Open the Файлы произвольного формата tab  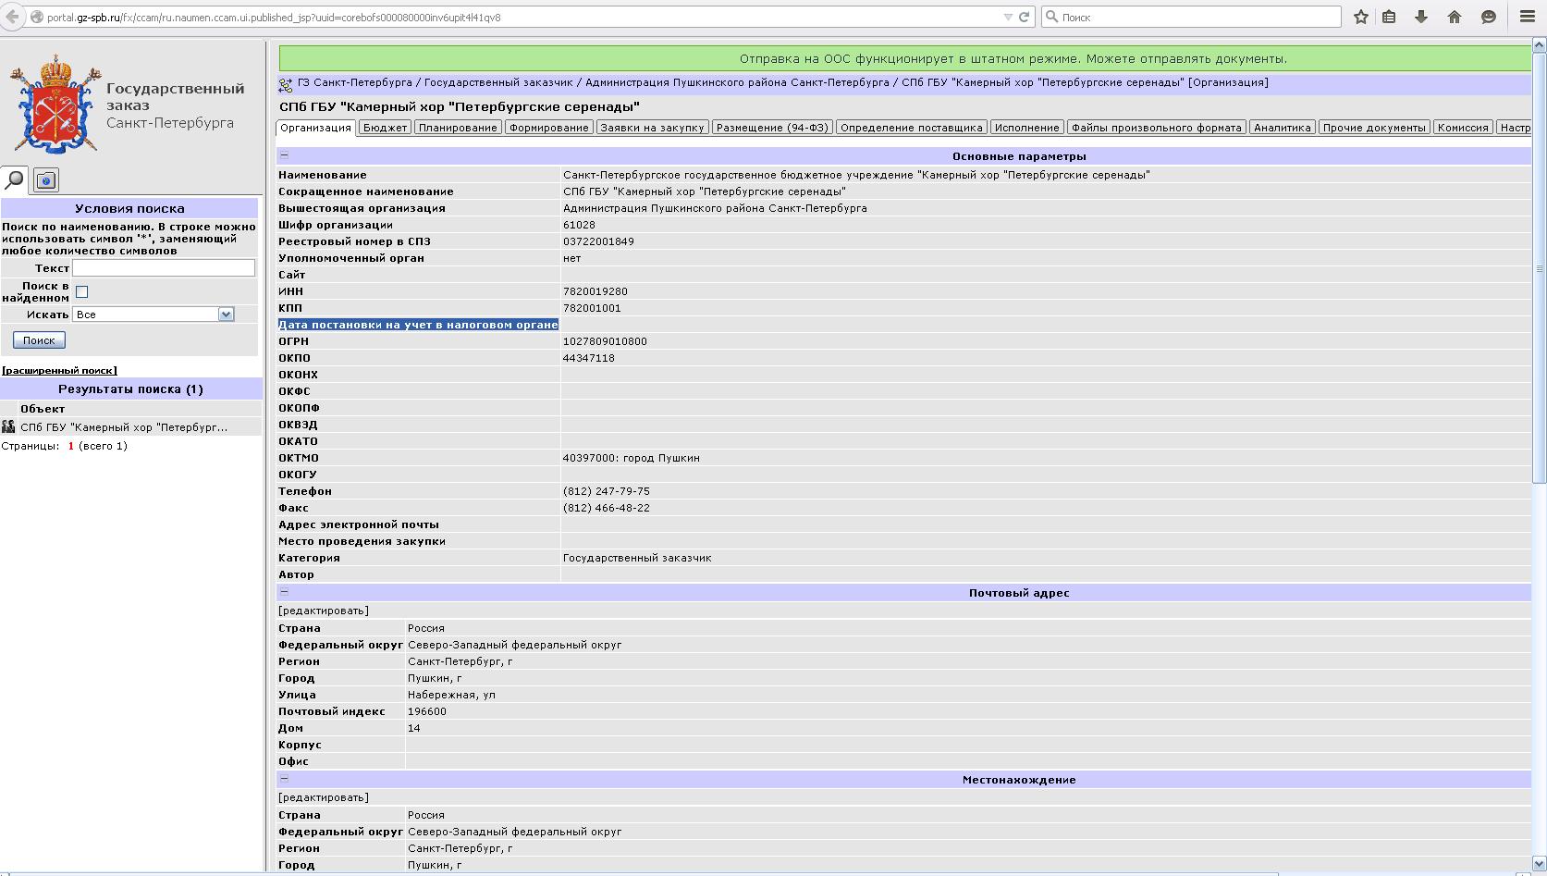1157,128
